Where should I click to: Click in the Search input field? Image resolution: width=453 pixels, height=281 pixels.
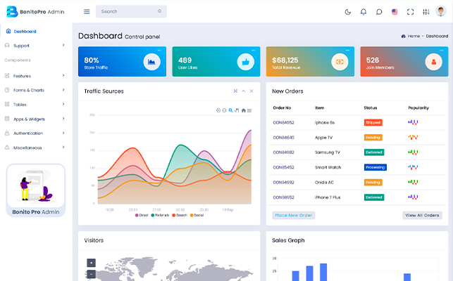click(x=131, y=11)
